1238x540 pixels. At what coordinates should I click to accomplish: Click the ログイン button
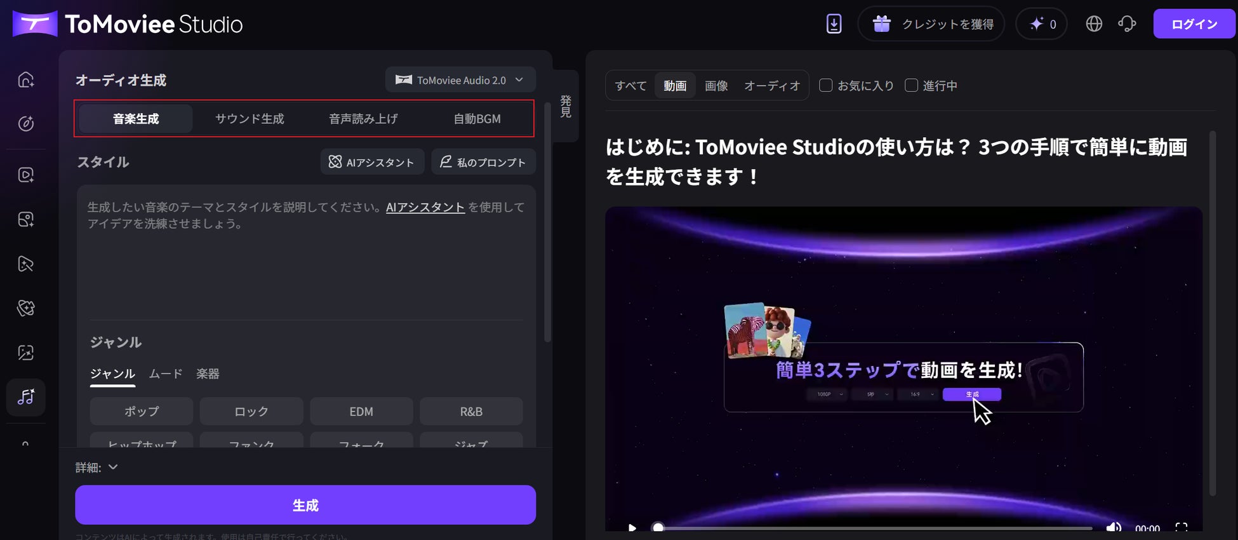[1194, 24]
